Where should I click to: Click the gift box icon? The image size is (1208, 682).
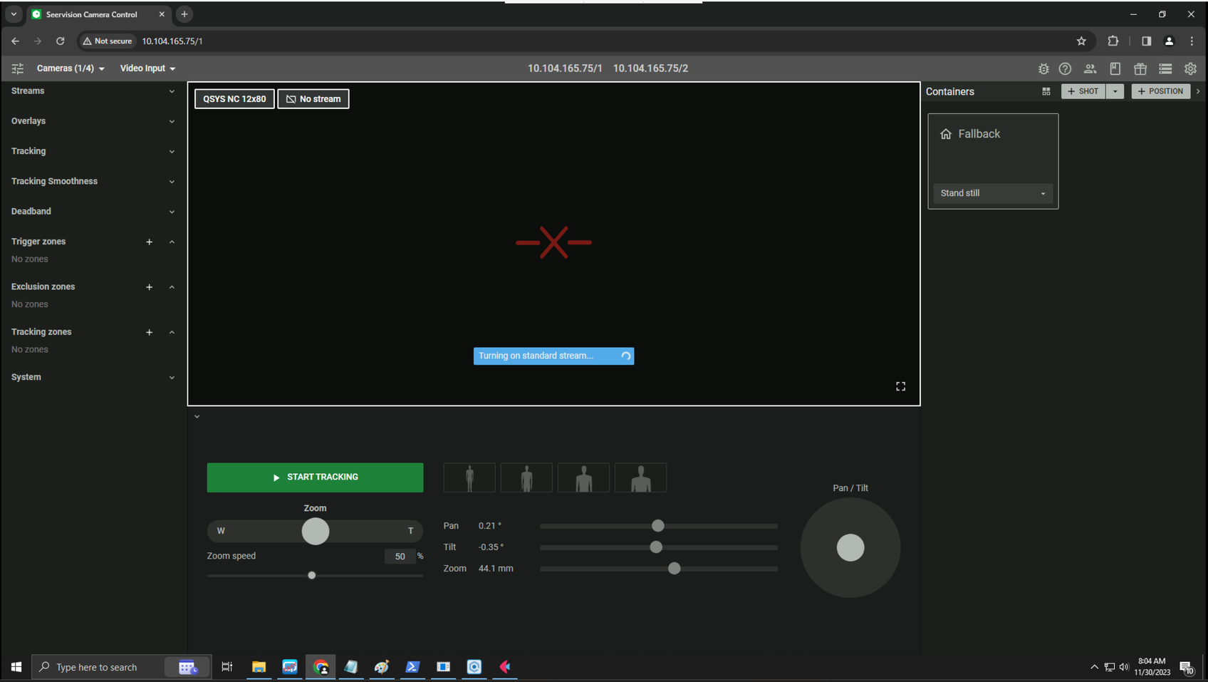[x=1140, y=69]
